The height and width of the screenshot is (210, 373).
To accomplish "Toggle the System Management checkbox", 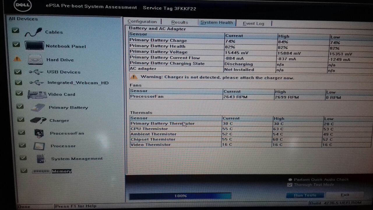I will 23,158.
